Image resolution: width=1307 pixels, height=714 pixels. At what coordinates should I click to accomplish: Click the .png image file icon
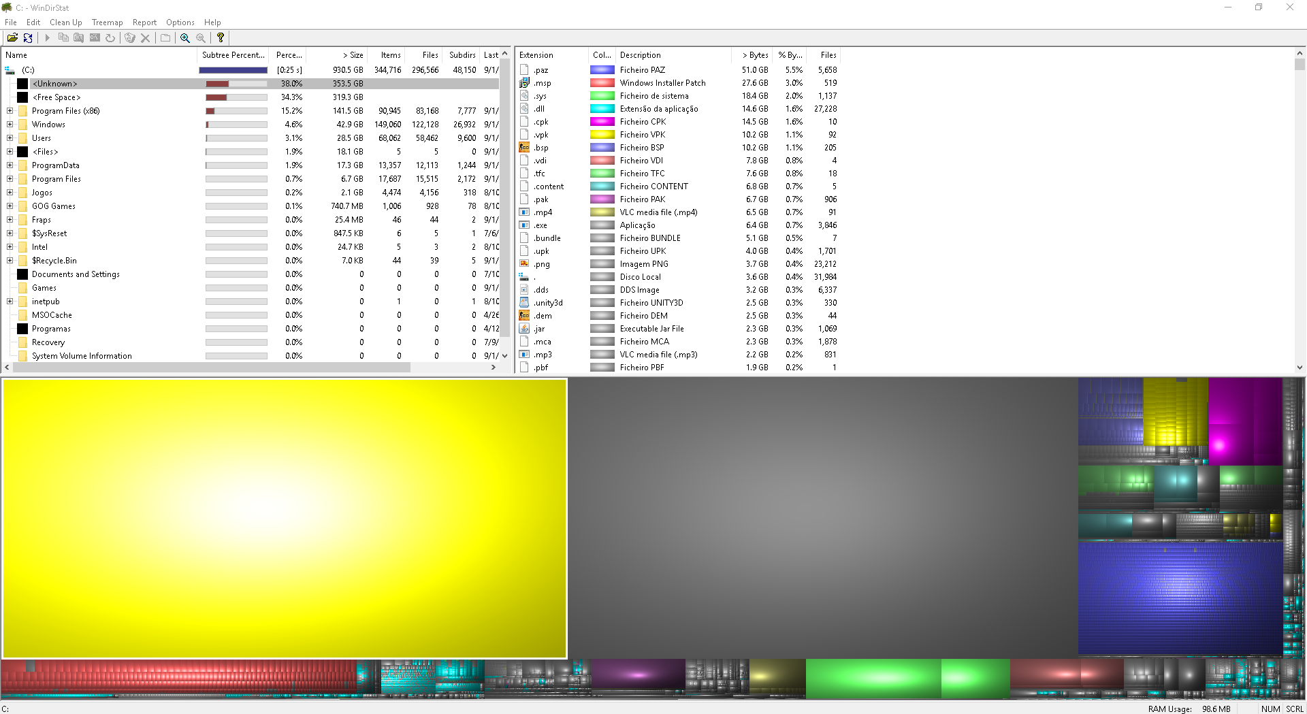click(x=524, y=264)
